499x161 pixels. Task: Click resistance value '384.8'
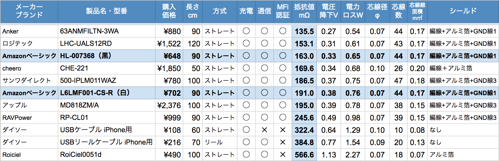point(304,142)
